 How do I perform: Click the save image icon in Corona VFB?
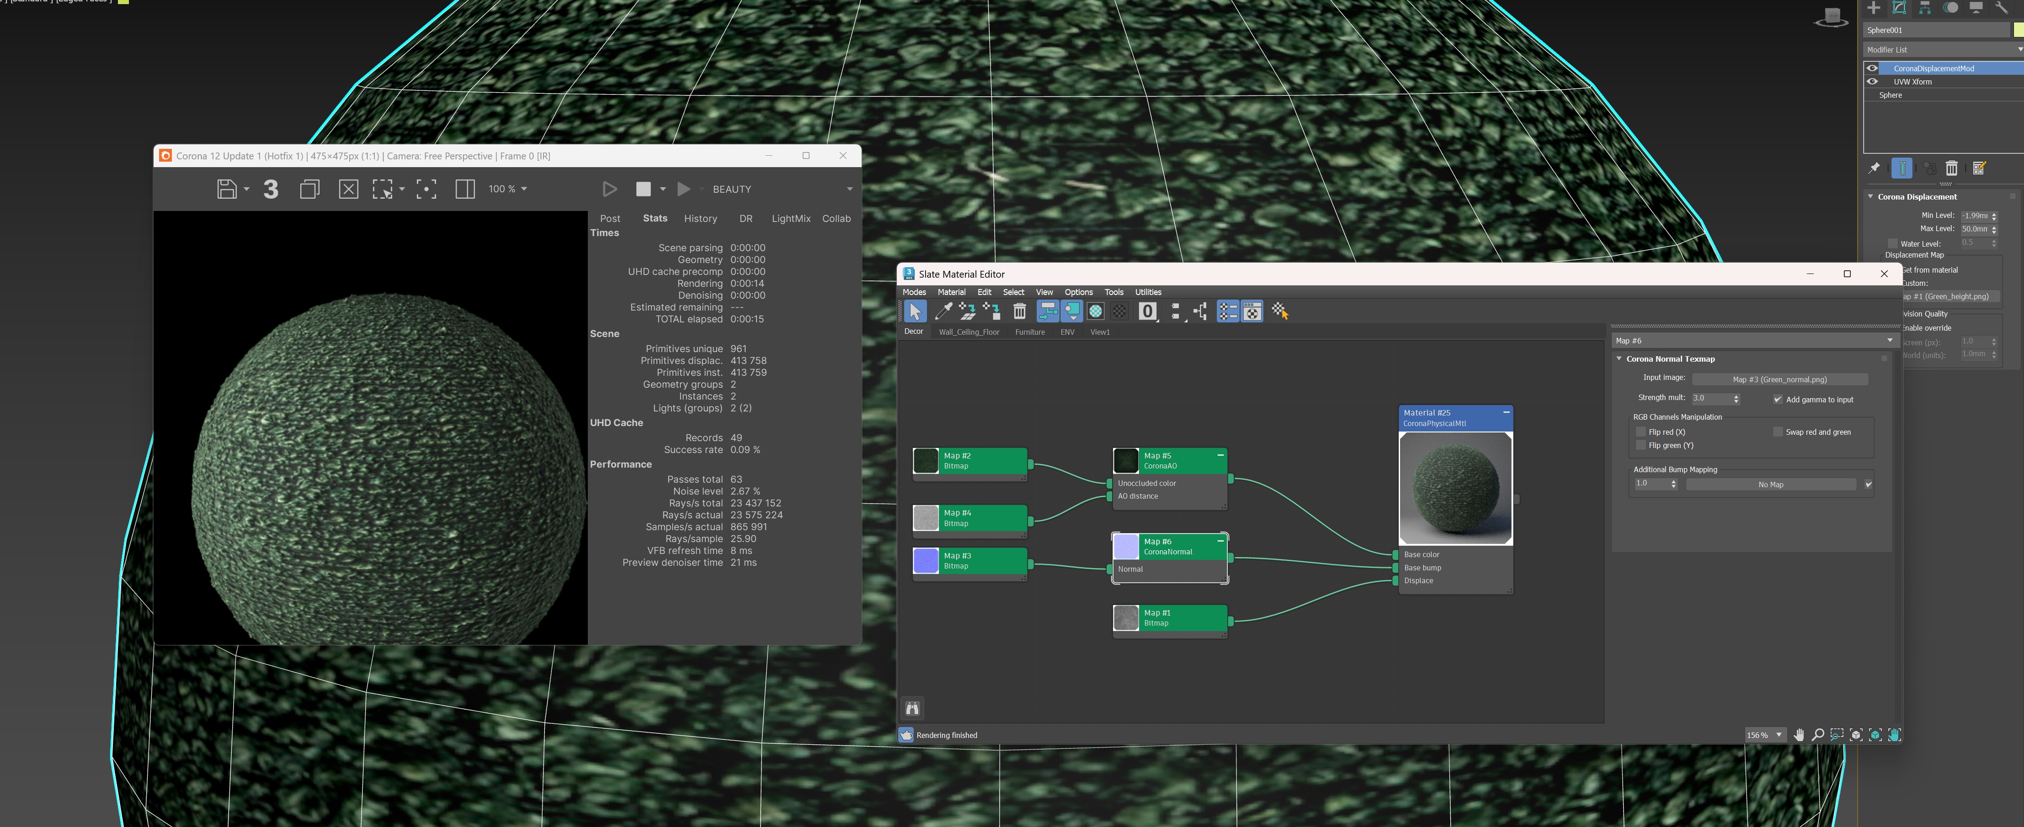[x=226, y=189]
